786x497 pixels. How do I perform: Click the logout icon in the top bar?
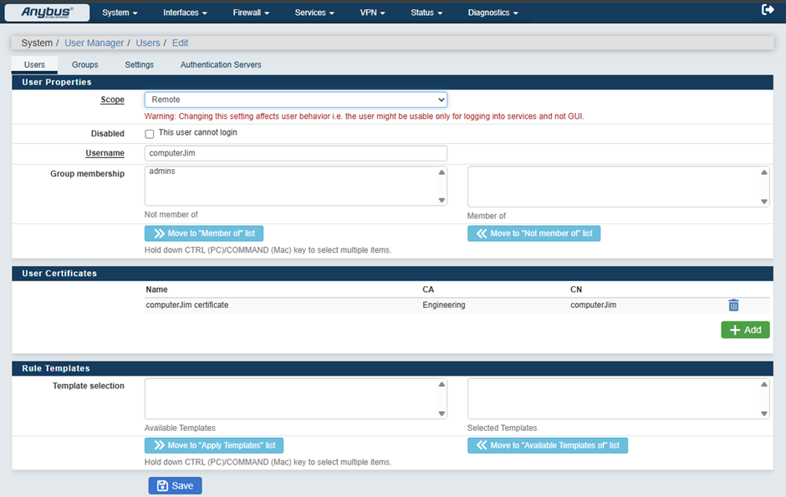768,10
